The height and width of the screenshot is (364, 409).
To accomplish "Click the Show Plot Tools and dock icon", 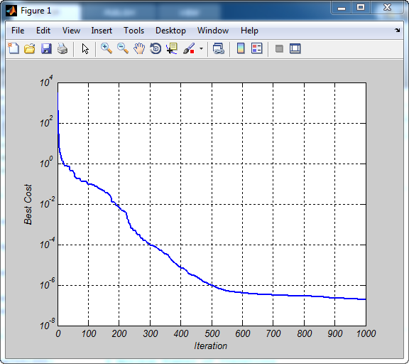I will tap(295, 48).
